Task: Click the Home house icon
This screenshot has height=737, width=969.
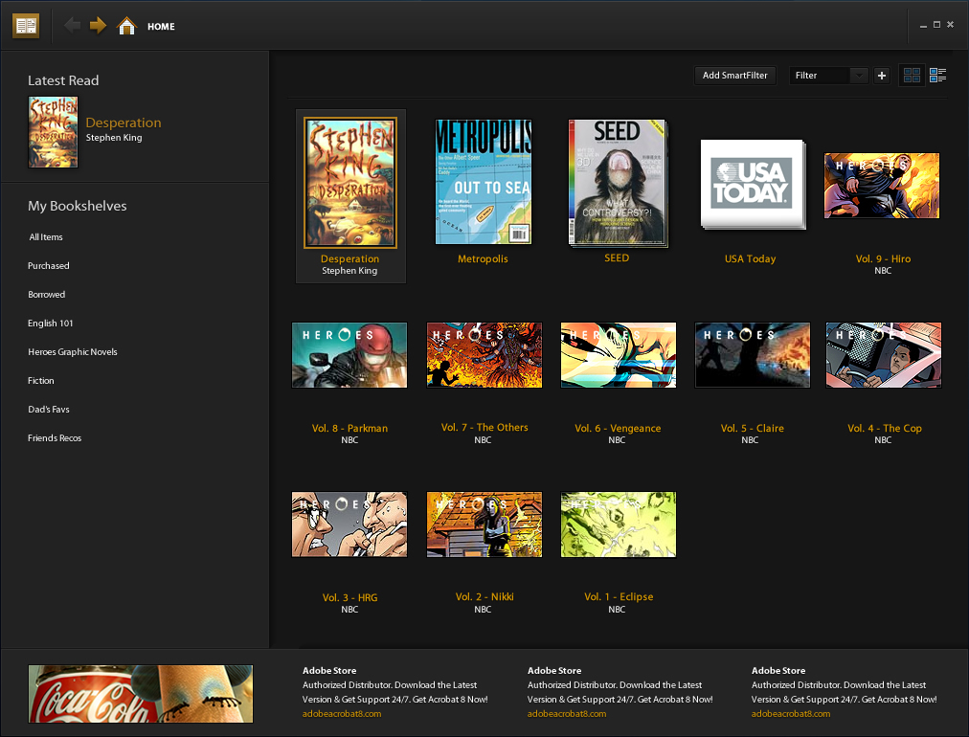Action: pyautogui.click(x=126, y=26)
